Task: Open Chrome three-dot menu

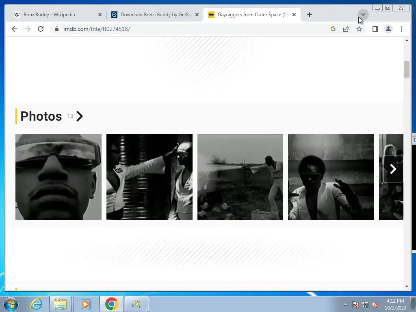Action: [x=401, y=29]
